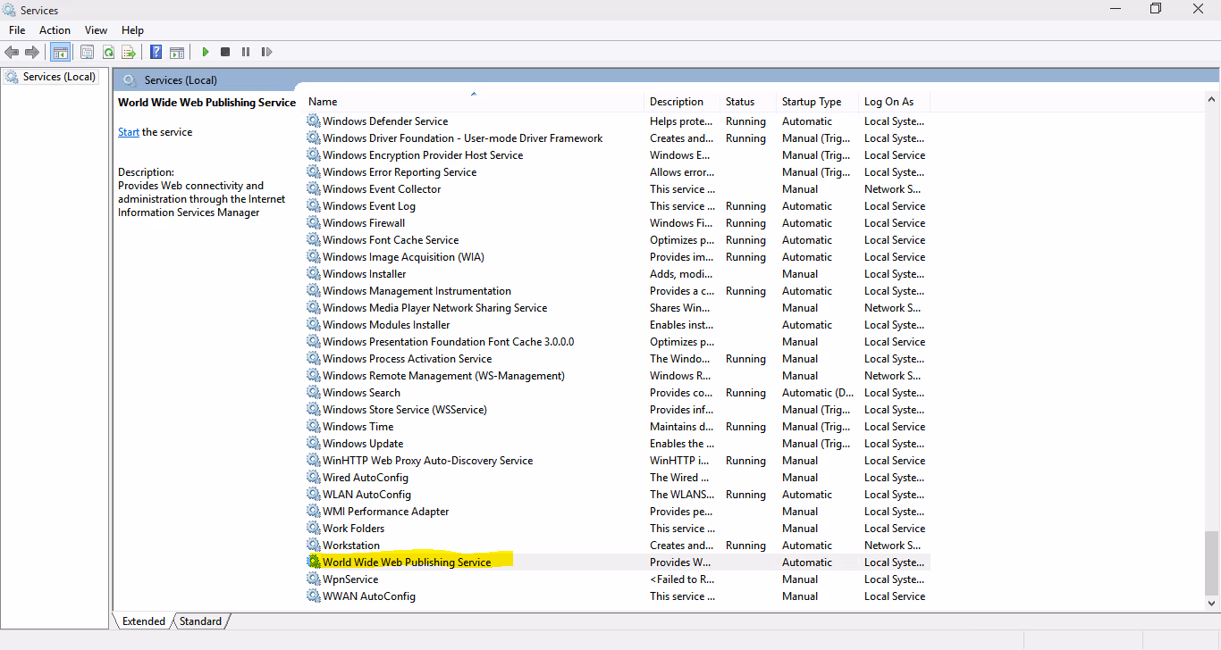Switch to the Standard tab
The height and width of the screenshot is (650, 1221).
(200, 621)
